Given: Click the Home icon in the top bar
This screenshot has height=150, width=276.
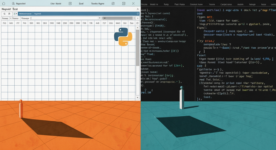Looking at the screenshot, I should coord(4,3).
